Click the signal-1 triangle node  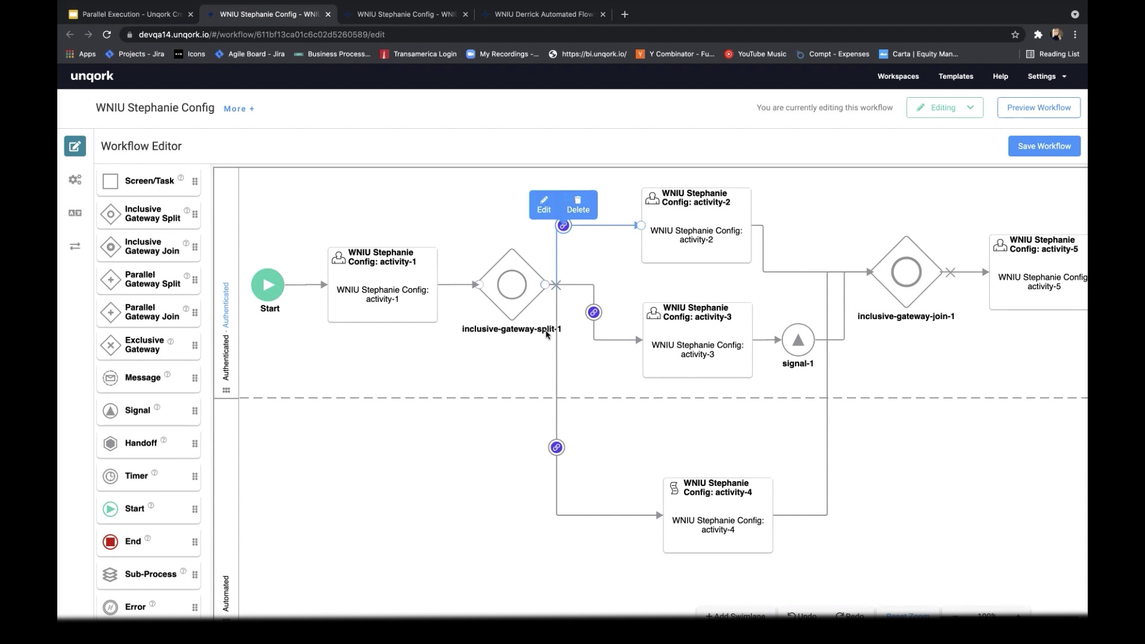(798, 340)
